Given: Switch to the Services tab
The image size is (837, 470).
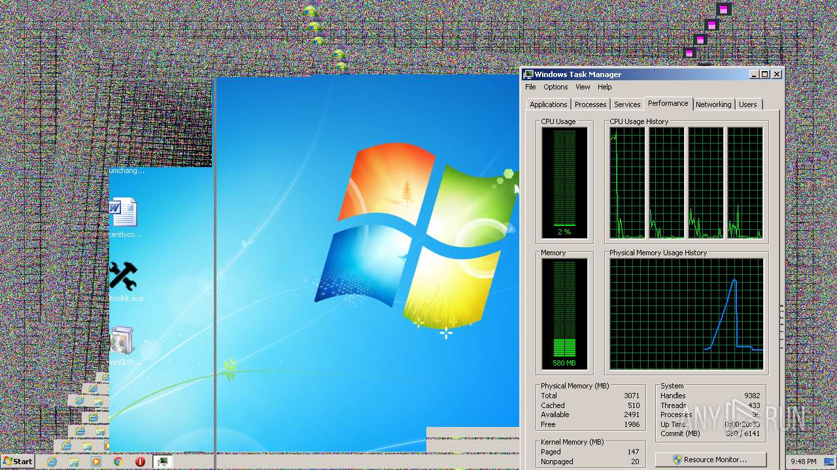Looking at the screenshot, I should point(627,104).
